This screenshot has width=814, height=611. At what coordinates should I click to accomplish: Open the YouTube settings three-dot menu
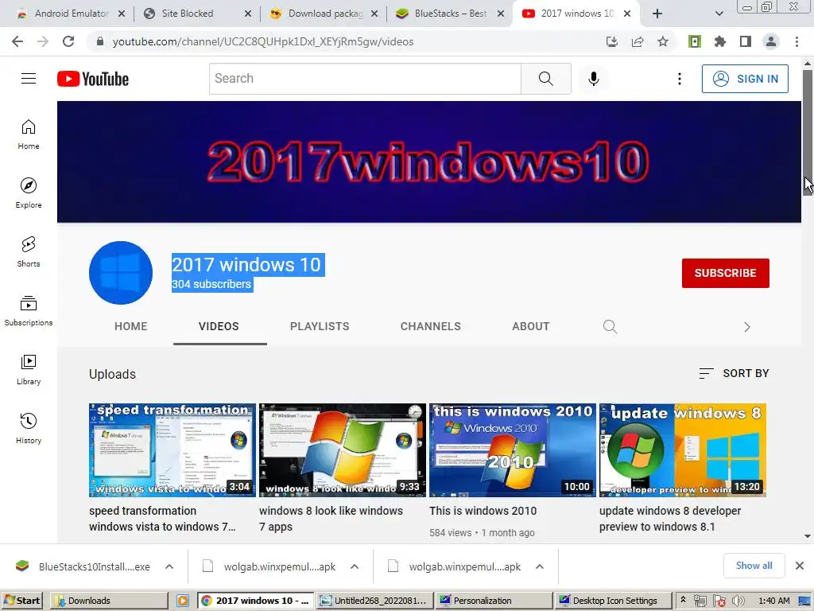pos(679,79)
